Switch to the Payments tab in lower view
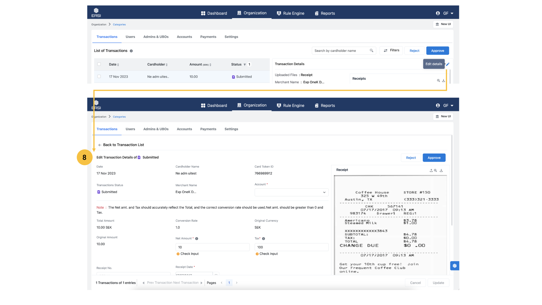 click(x=208, y=129)
